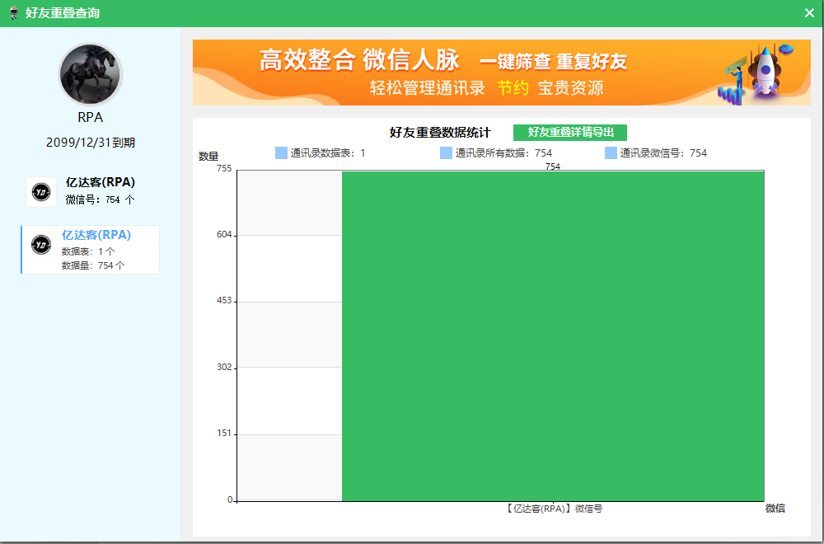Close the 好友重叠查询 window
This screenshot has height=544, width=824.
pyautogui.click(x=809, y=13)
